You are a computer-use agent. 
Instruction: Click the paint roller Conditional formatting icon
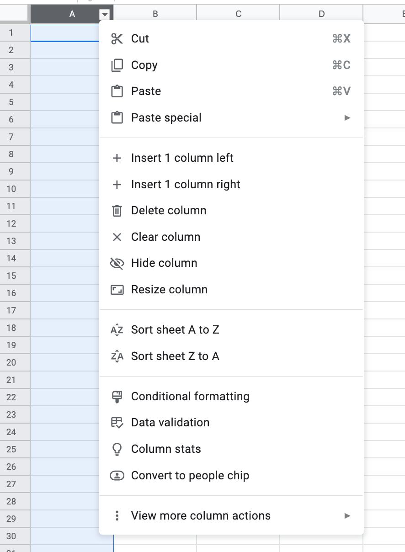[x=117, y=397]
